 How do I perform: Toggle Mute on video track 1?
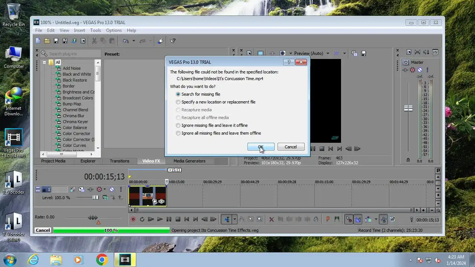point(112,189)
